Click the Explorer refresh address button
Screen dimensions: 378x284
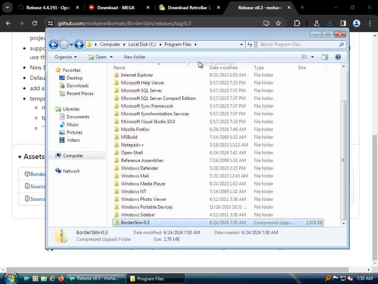coord(250,44)
